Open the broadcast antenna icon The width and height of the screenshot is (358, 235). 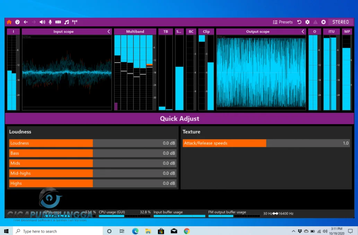pyautogui.click(x=75, y=22)
